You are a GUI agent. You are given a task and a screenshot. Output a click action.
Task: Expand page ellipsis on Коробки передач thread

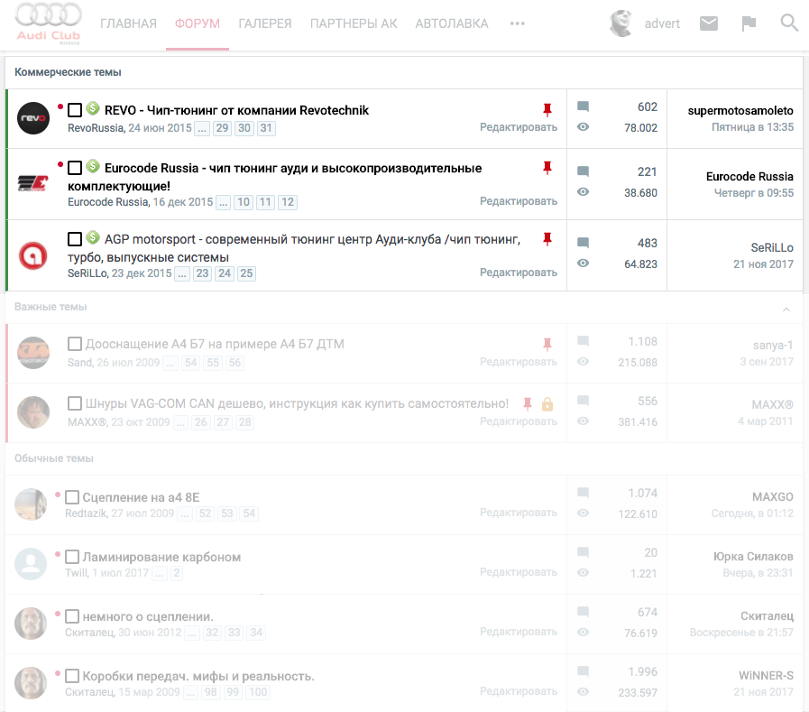[x=191, y=692]
